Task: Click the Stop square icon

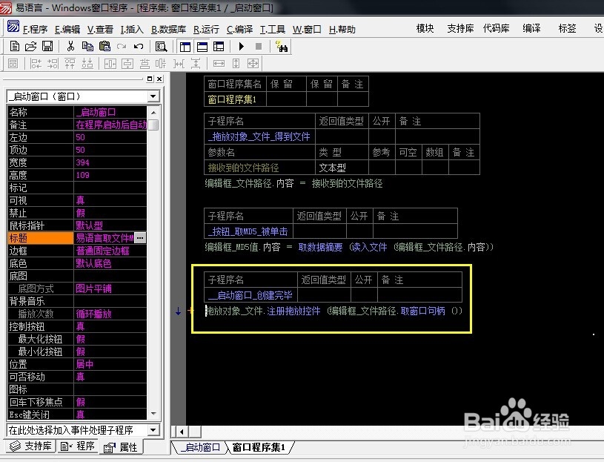Action: 259,47
